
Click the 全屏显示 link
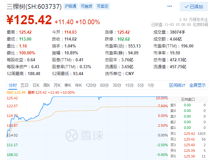(197, 85)
